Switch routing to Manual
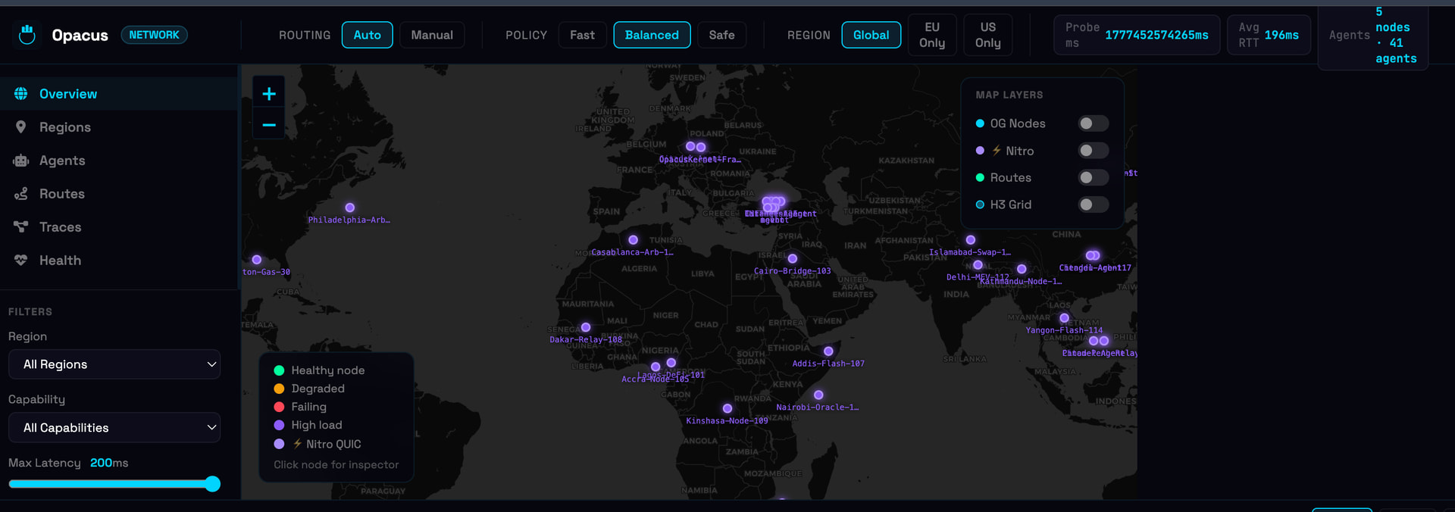Viewport: 1455px width, 512px height. (432, 35)
